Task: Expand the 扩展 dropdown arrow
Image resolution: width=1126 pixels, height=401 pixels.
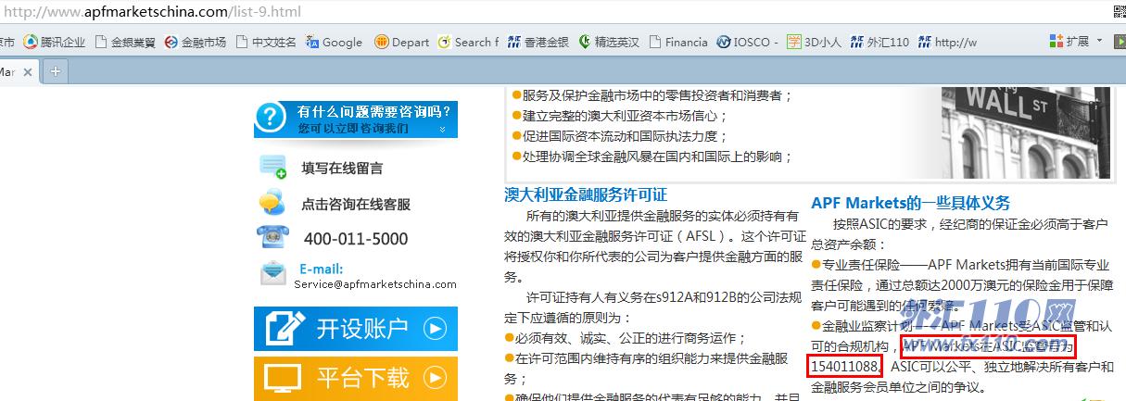Action: 1099,42
